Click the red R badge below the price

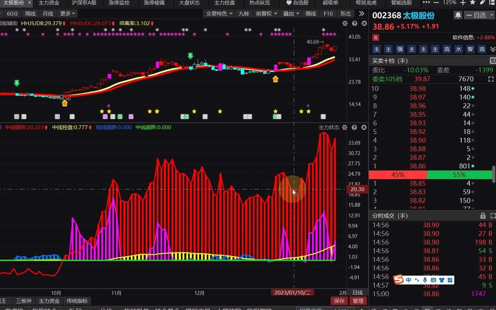point(375,38)
